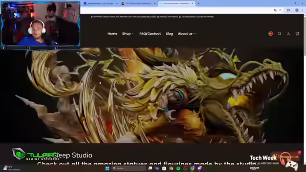
Task: Open the user account icon
Action: 288,34
